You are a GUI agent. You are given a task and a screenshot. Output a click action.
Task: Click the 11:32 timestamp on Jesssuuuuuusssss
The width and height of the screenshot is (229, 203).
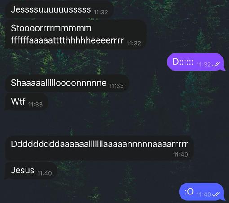point(101,12)
